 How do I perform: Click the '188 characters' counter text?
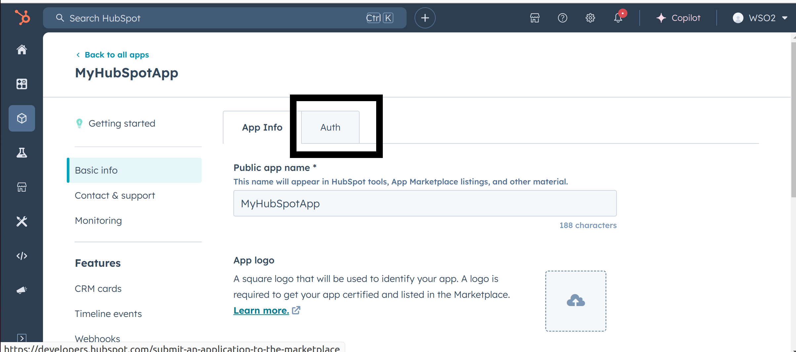(x=588, y=225)
